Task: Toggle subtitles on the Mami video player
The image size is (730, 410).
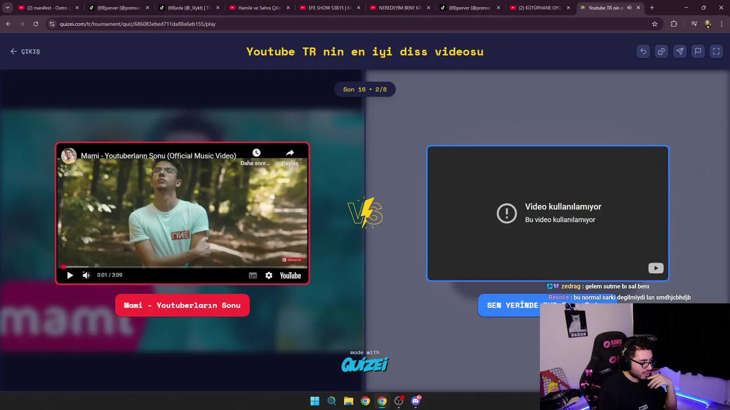Action: 253,275
